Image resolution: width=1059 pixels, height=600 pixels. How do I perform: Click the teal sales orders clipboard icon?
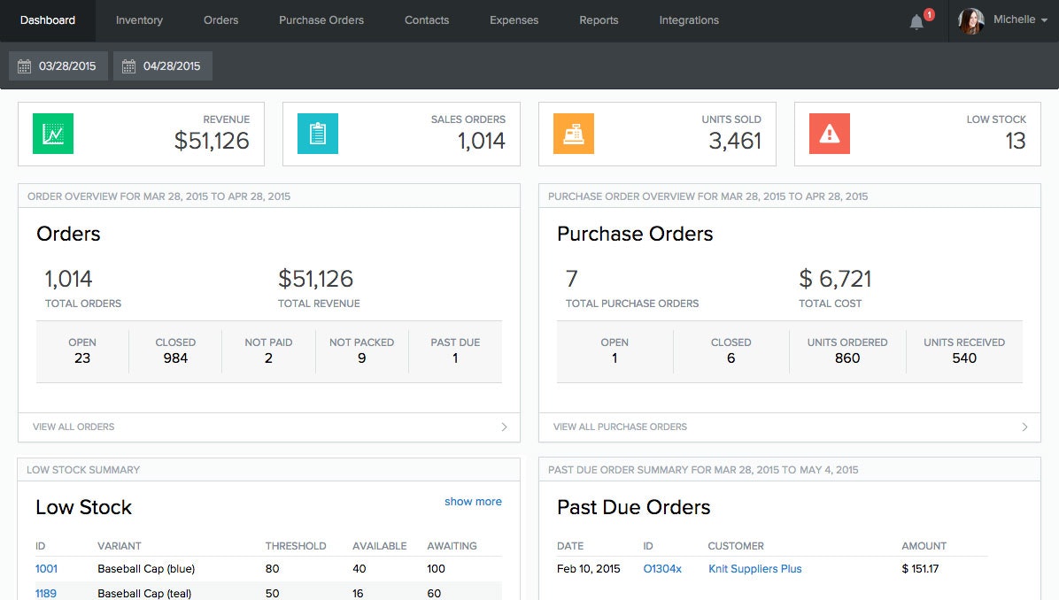(x=317, y=134)
